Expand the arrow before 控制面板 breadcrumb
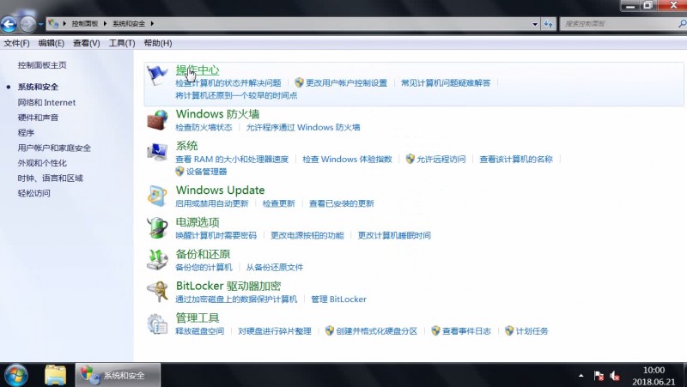687x387 pixels. coord(64,24)
